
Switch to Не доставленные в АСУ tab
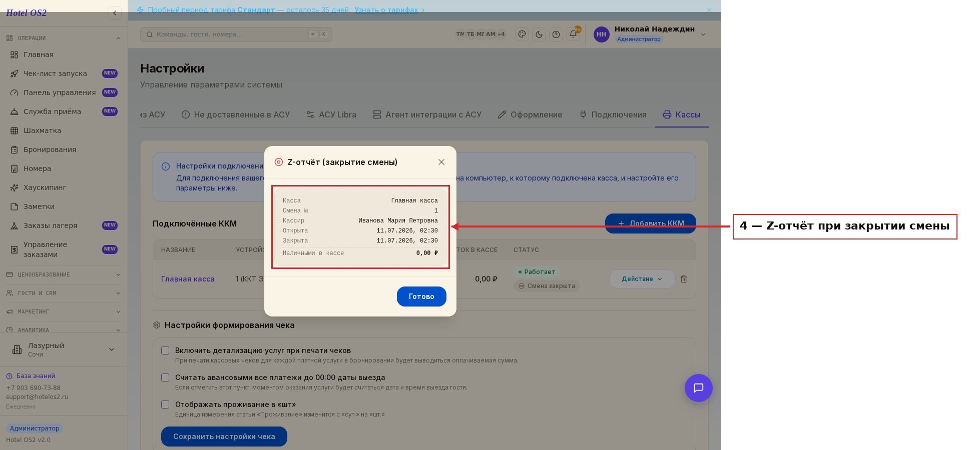coord(235,114)
